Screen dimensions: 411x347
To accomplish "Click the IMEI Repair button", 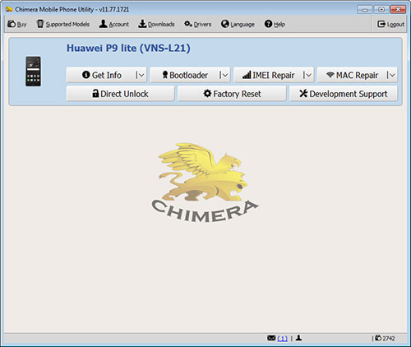I will (x=268, y=75).
